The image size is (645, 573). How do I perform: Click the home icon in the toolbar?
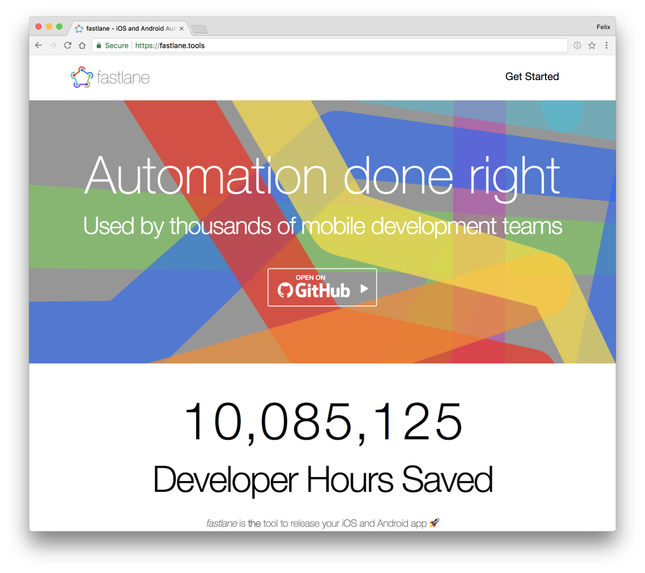tap(81, 45)
